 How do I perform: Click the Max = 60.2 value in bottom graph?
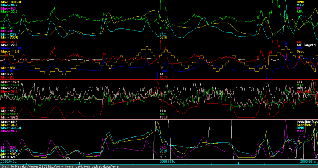pos(10,121)
